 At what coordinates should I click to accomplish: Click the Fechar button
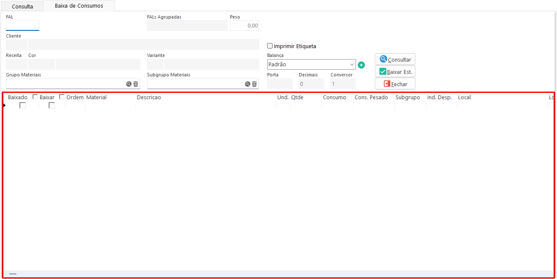(x=395, y=84)
